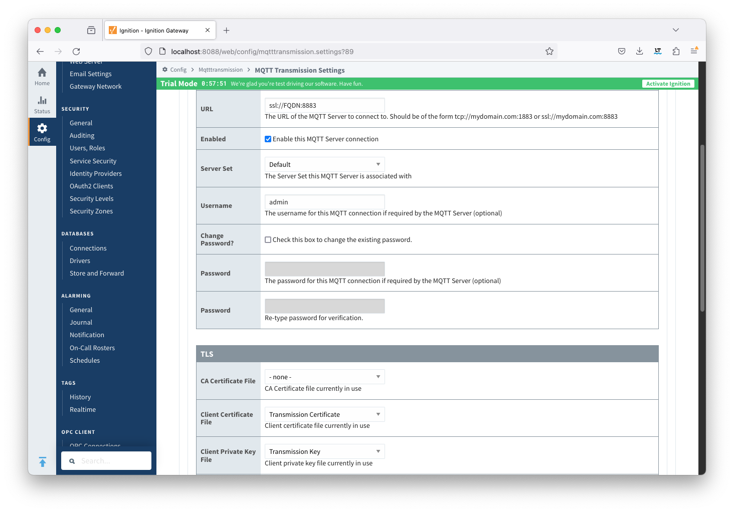Open Gateway Network in the sidebar
This screenshot has height=512, width=734.
96,86
